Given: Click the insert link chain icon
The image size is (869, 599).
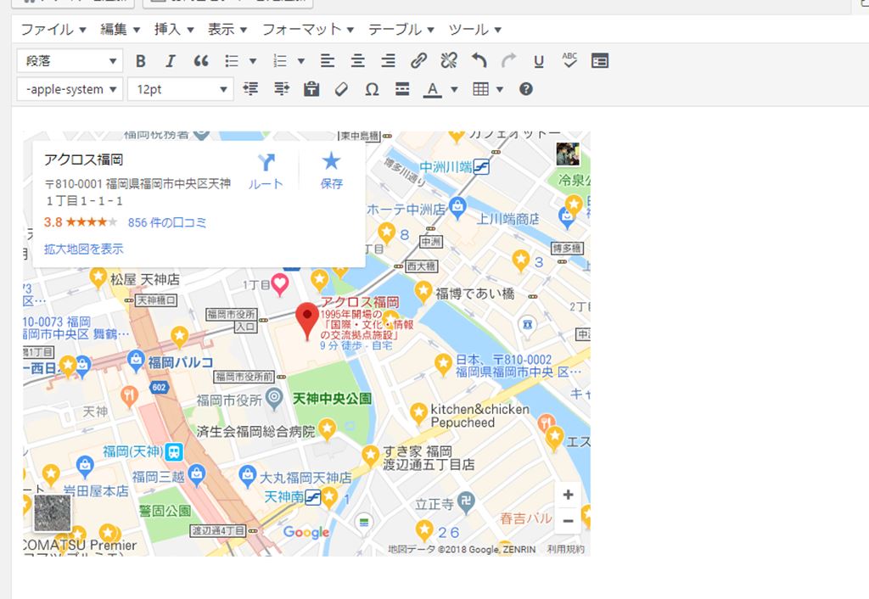Looking at the screenshot, I should tap(418, 61).
